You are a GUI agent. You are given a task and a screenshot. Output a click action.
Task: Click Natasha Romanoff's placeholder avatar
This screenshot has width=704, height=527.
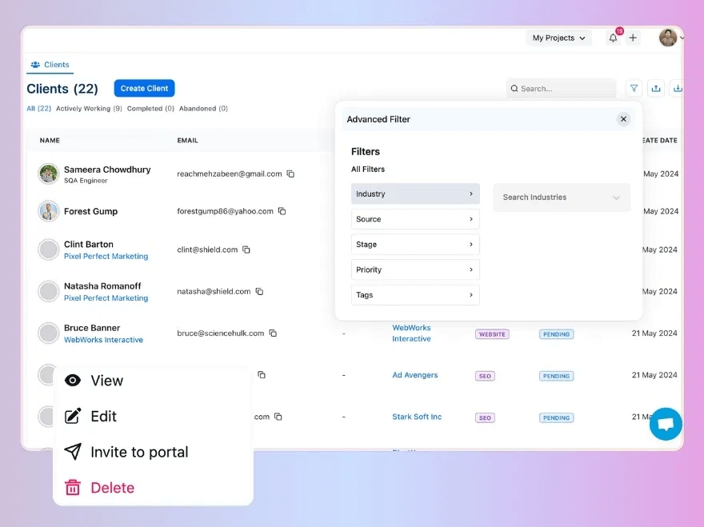pos(48,291)
